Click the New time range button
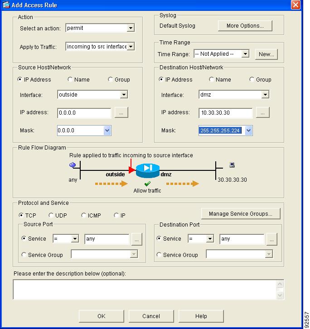Viewport: 310px width, 329px height. point(266,54)
